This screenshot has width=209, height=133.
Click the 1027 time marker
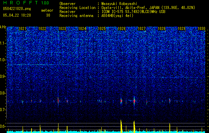(x=142, y=29)
